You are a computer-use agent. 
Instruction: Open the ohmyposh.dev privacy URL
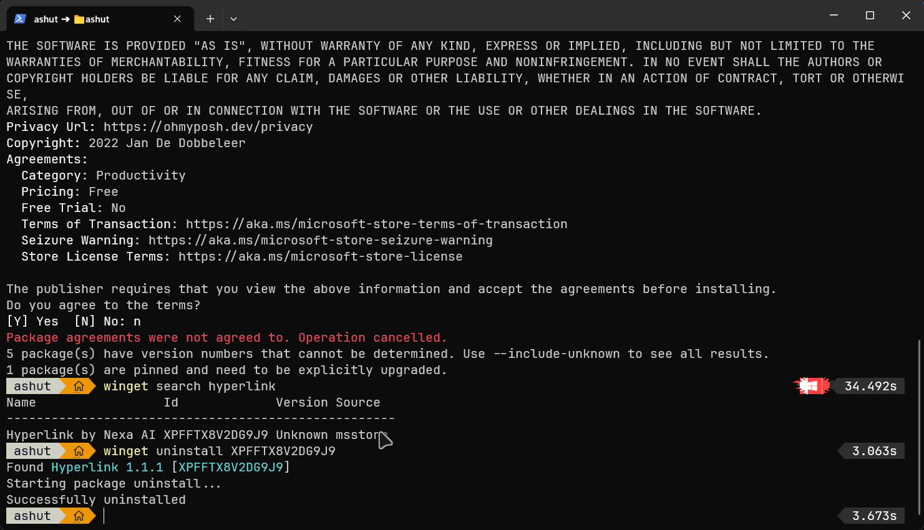(x=208, y=127)
